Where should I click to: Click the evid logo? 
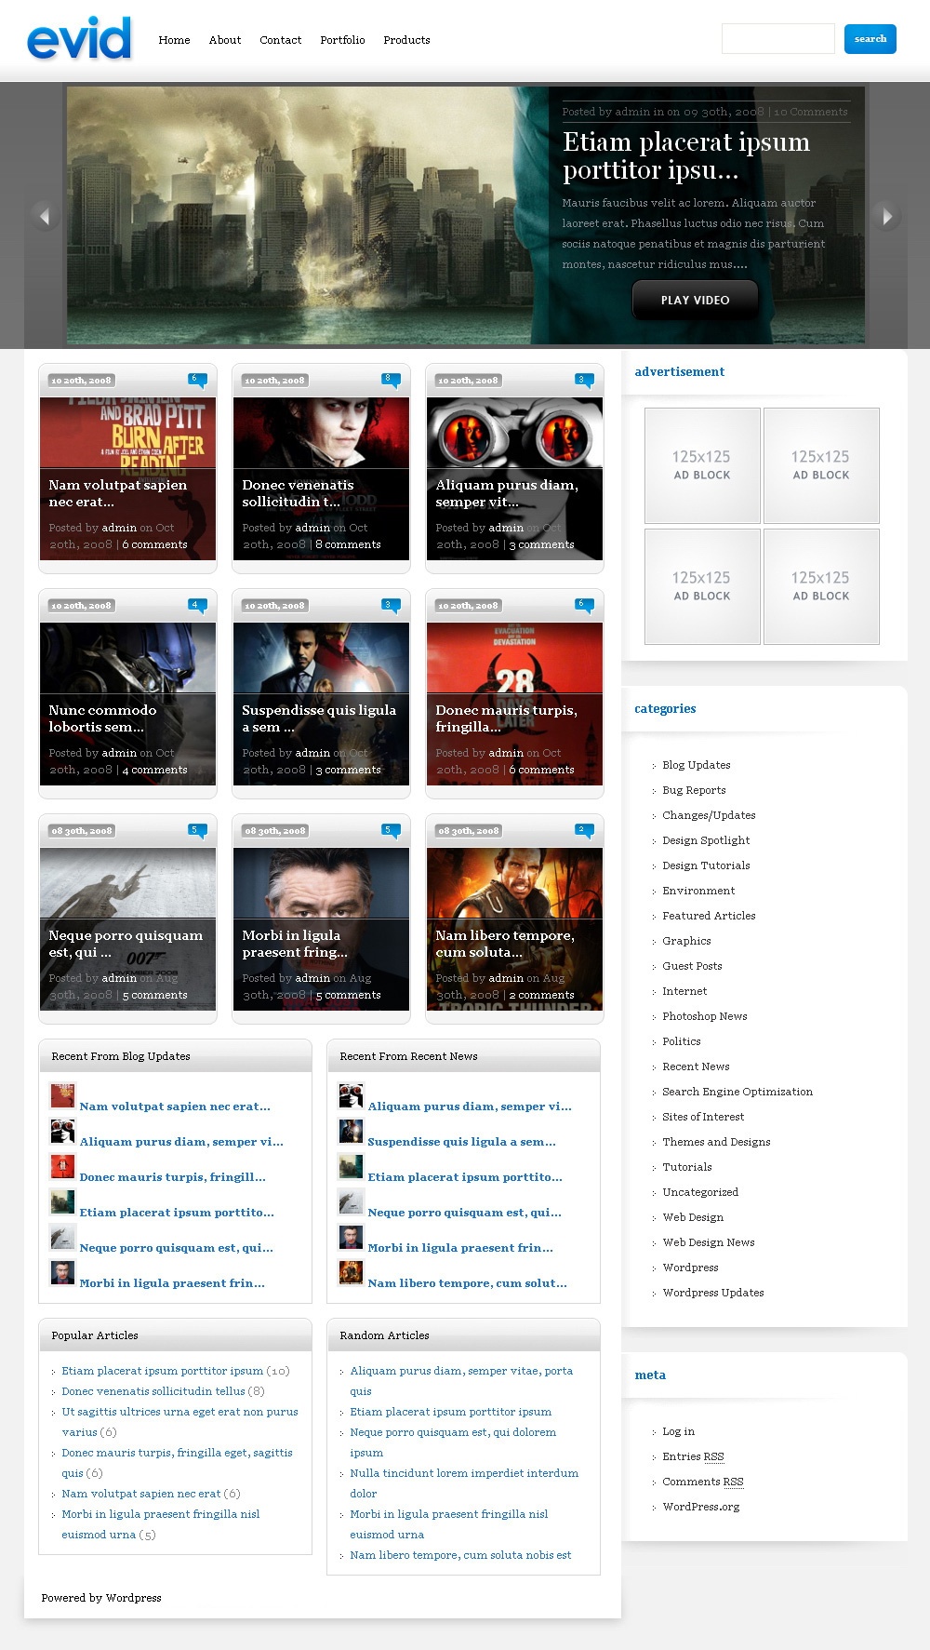point(79,39)
